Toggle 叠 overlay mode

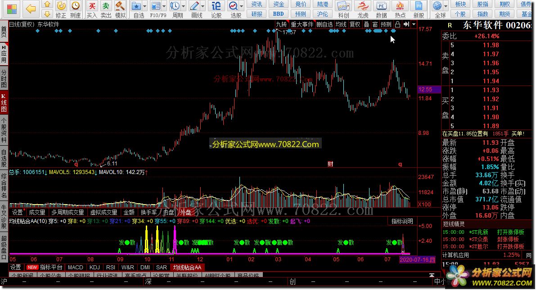[366, 24]
